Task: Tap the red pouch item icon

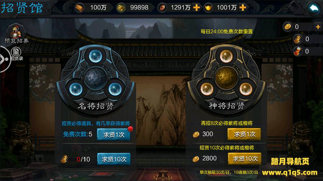Action: (x=297, y=51)
